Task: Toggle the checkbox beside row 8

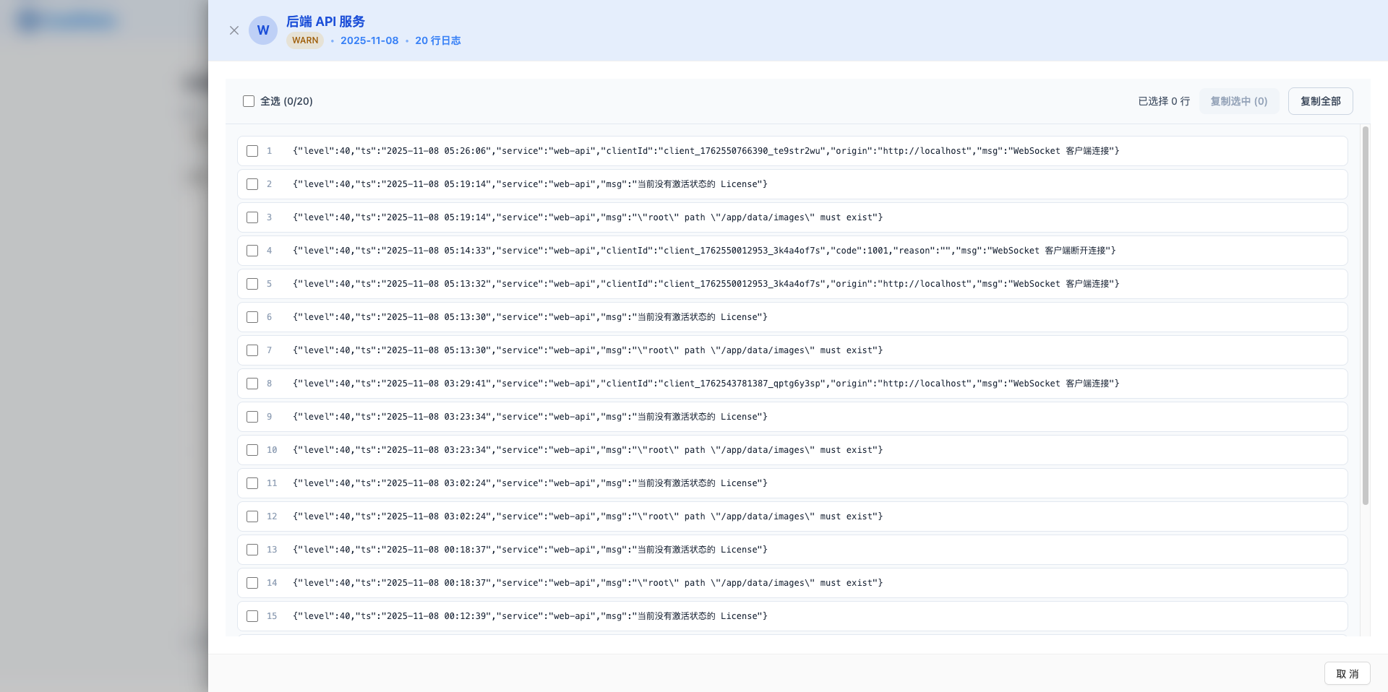Action: pyautogui.click(x=252, y=384)
